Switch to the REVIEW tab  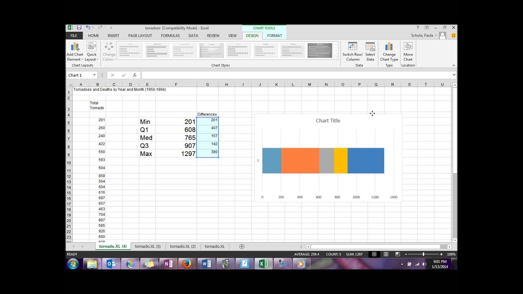[213, 36]
